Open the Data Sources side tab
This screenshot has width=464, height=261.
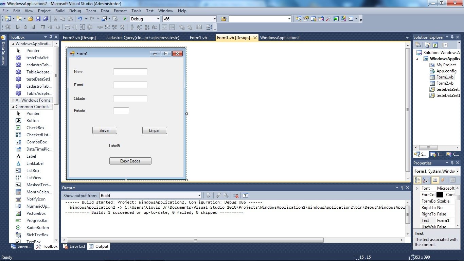[3, 50]
